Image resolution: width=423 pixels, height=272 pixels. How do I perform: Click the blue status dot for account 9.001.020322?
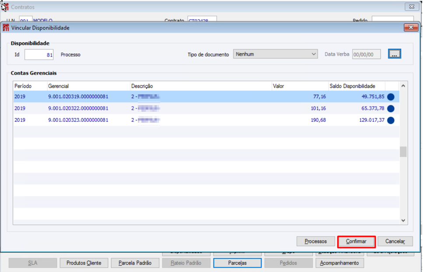pos(391,109)
